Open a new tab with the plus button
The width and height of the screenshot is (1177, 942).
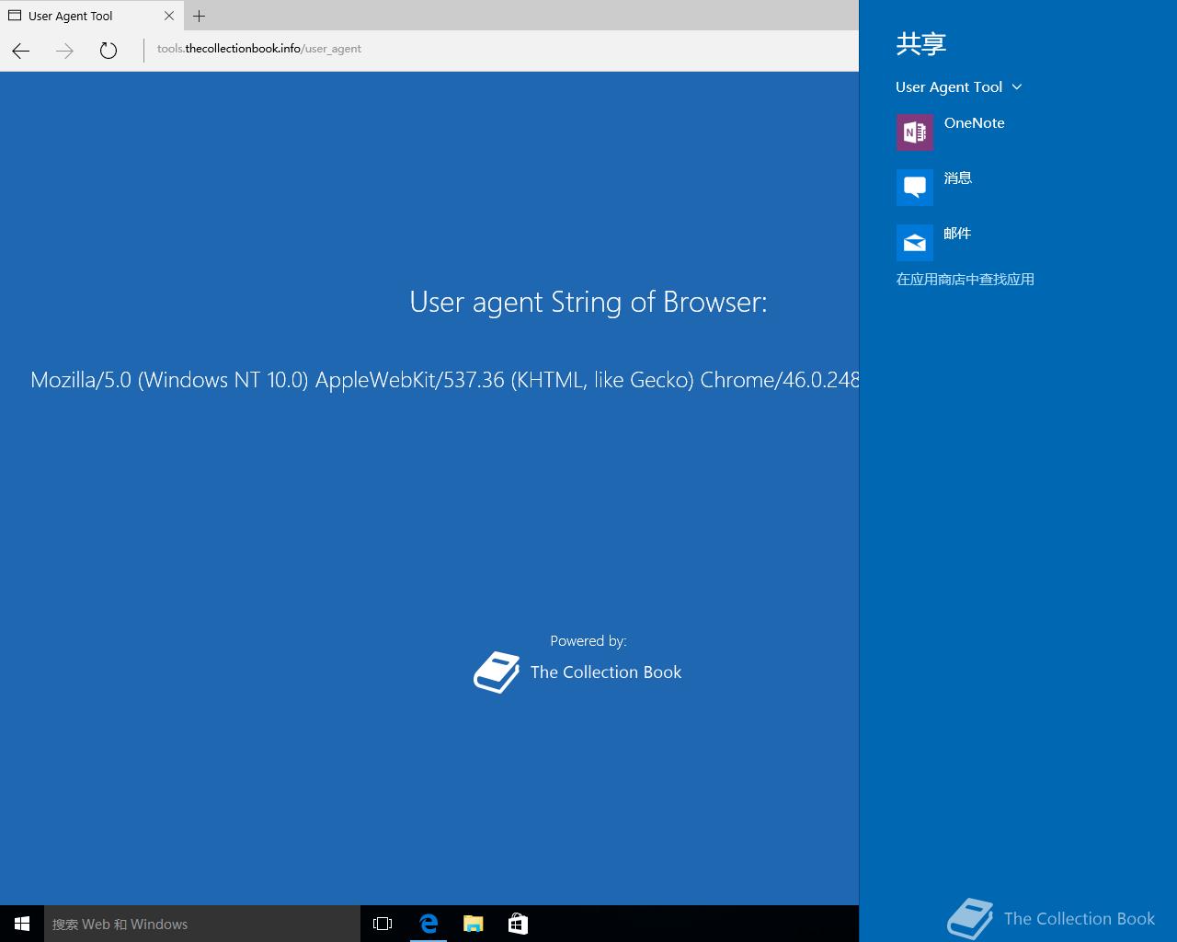[x=200, y=16]
